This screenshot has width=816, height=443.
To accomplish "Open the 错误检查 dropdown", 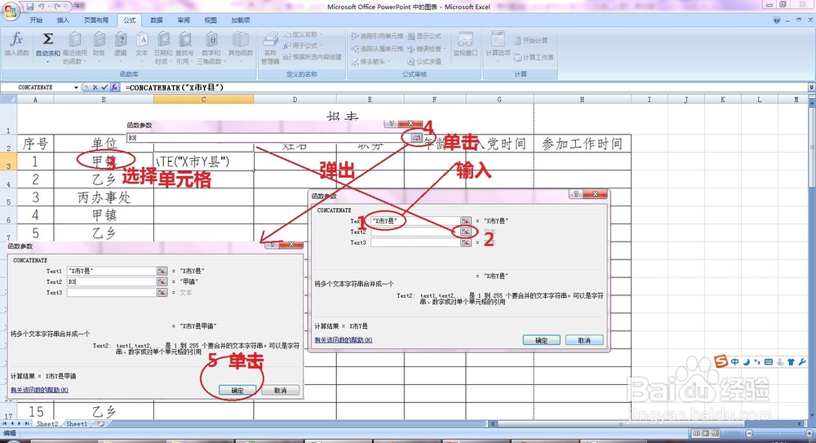I will 426,48.
